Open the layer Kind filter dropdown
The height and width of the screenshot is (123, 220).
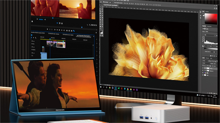(x=205, y=61)
